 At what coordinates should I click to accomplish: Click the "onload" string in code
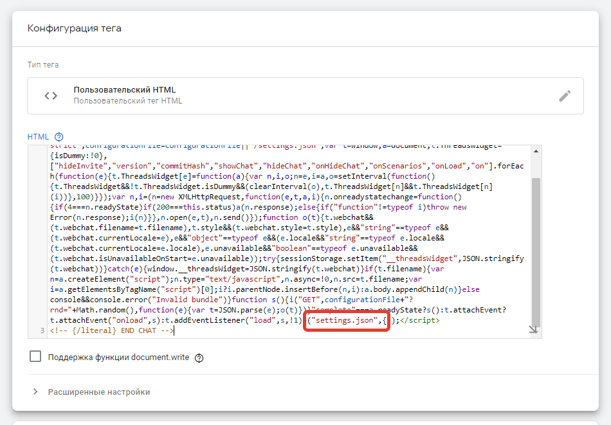[x=130, y=320]
